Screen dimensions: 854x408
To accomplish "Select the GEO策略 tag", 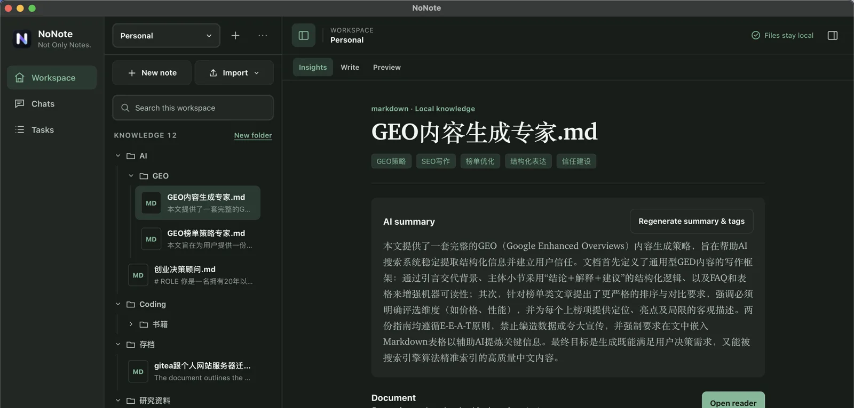I will pos(391,161).
